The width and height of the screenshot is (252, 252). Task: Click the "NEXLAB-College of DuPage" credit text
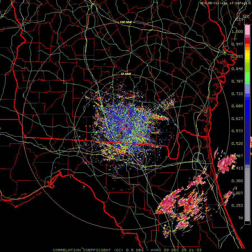click(x=224, y=3)
